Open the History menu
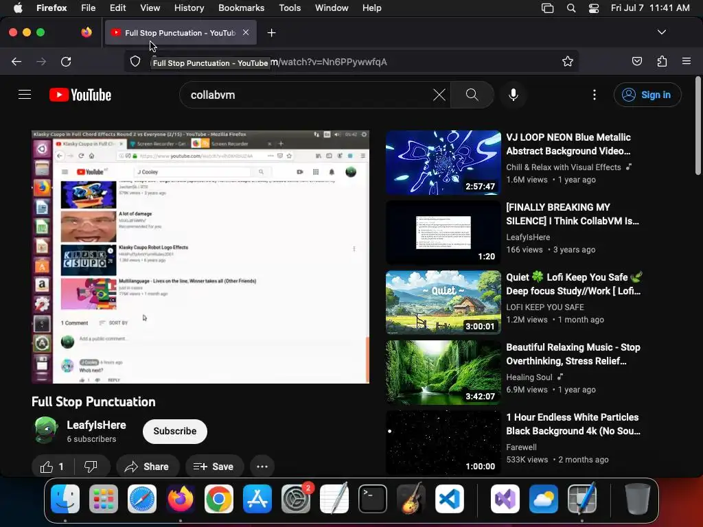This screenshot has width=703, height=527. [x=189, y=8]
